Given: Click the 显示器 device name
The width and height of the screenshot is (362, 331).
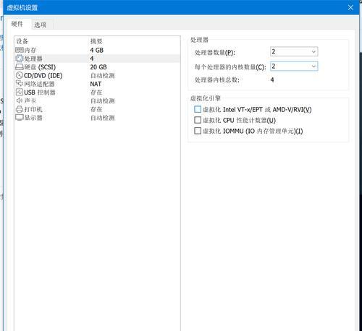Looking at the screenshot, I should 33,118.
